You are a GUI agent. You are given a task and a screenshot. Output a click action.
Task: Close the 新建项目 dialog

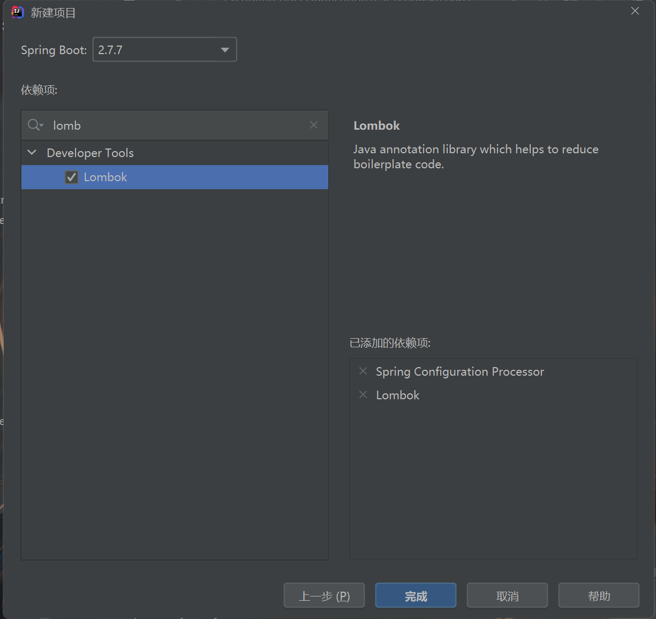click(635, 11)
